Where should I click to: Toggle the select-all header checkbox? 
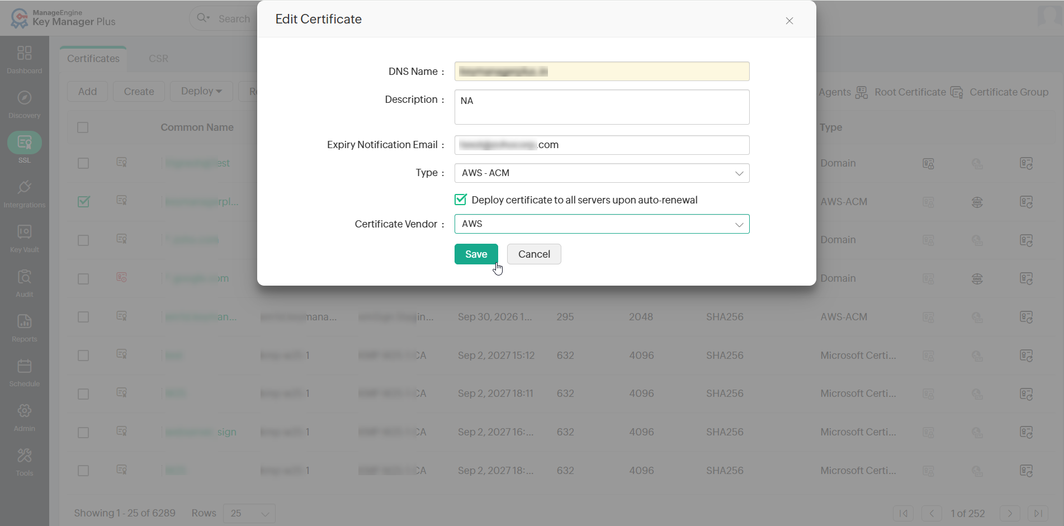pyautogui.click(x=83, y=127)
